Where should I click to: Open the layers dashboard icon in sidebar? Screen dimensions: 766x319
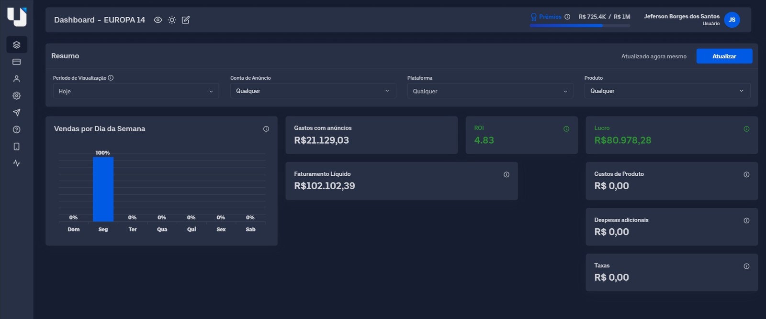(17, 45)
